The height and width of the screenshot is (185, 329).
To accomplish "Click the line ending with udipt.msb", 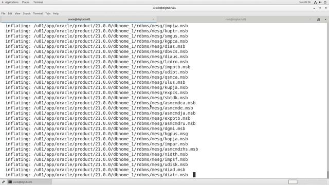I will (x=97, y=72).
